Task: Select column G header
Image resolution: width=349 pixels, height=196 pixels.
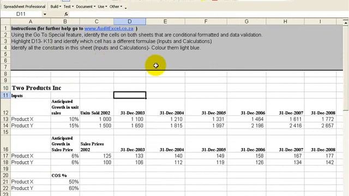Action: pos(246,22)
